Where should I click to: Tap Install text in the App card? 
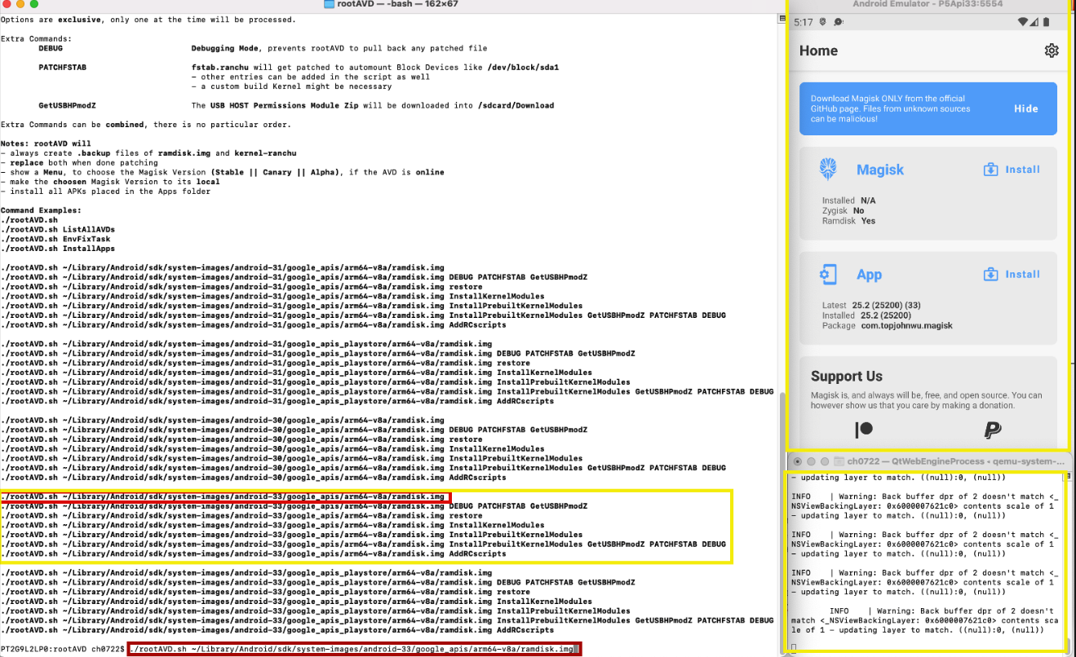[x=1022, y=274]
